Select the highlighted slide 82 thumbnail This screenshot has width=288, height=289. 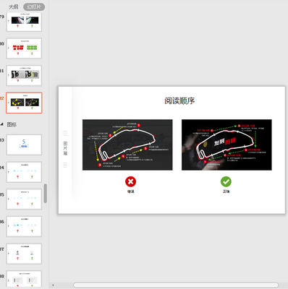tap(24, 103)
